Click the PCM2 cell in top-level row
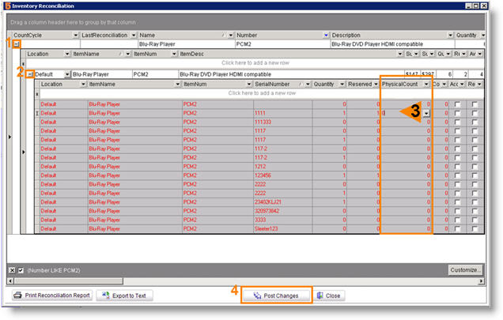Image resolution: width=503 pixels, height=320 pixels. click(x=282, y=44)
